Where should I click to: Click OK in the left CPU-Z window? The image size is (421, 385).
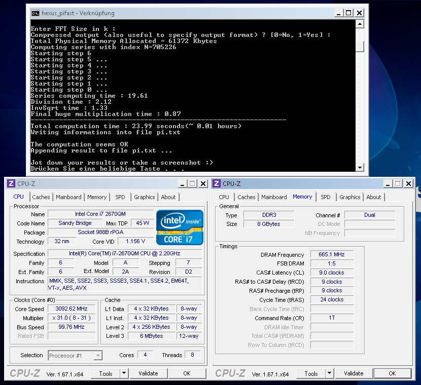pyautogui.click(x=187, y=373)
